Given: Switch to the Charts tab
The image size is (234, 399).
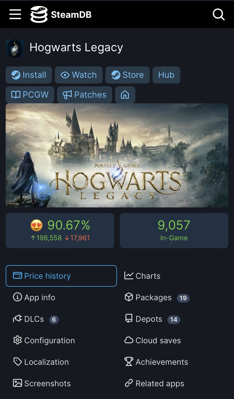Looking at the screenshot, I should click(142, 276).
